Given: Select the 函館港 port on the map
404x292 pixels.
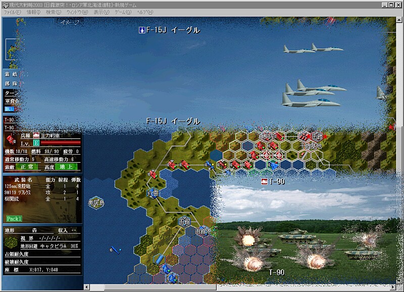Looking at the screenshot, I should [x=204, y=231].
